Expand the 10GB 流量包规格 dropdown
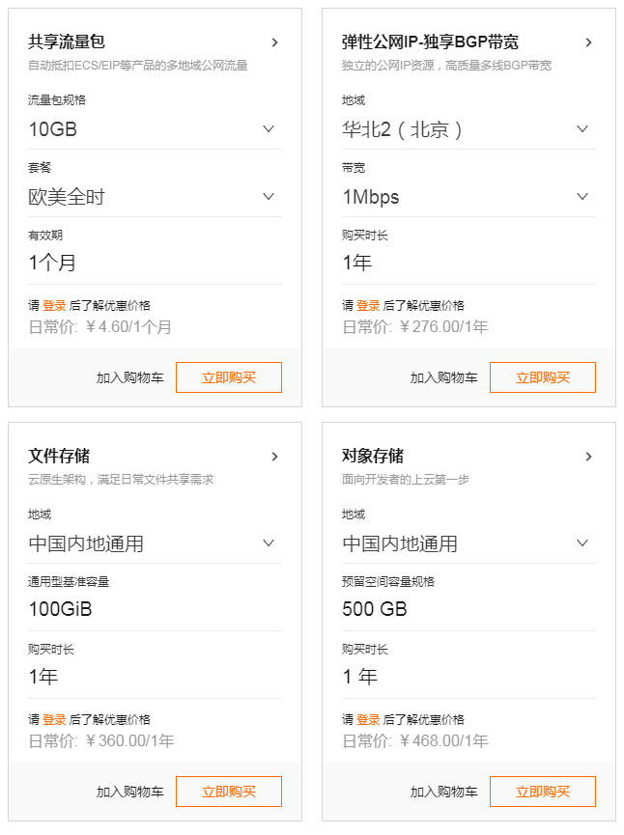The image size is (624, 835). click(x=155, y=129)
